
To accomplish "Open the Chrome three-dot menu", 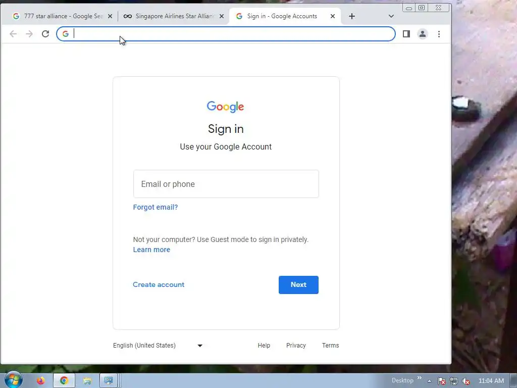I will (x=439, y=34).
